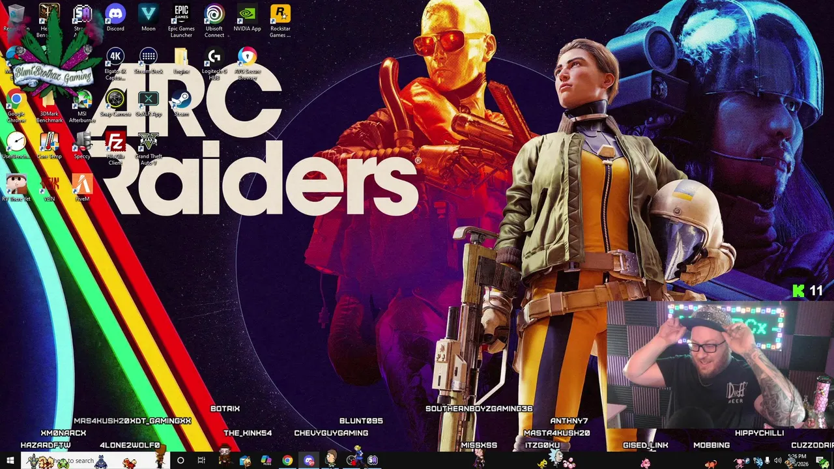The image size is (834, 469).
Task: Select the Engine folder on desktop
Action: click(181, 61)
